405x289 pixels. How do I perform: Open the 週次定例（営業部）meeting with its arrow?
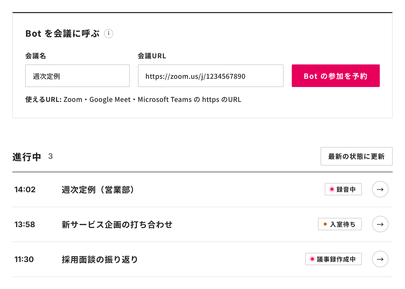point(380,189)
